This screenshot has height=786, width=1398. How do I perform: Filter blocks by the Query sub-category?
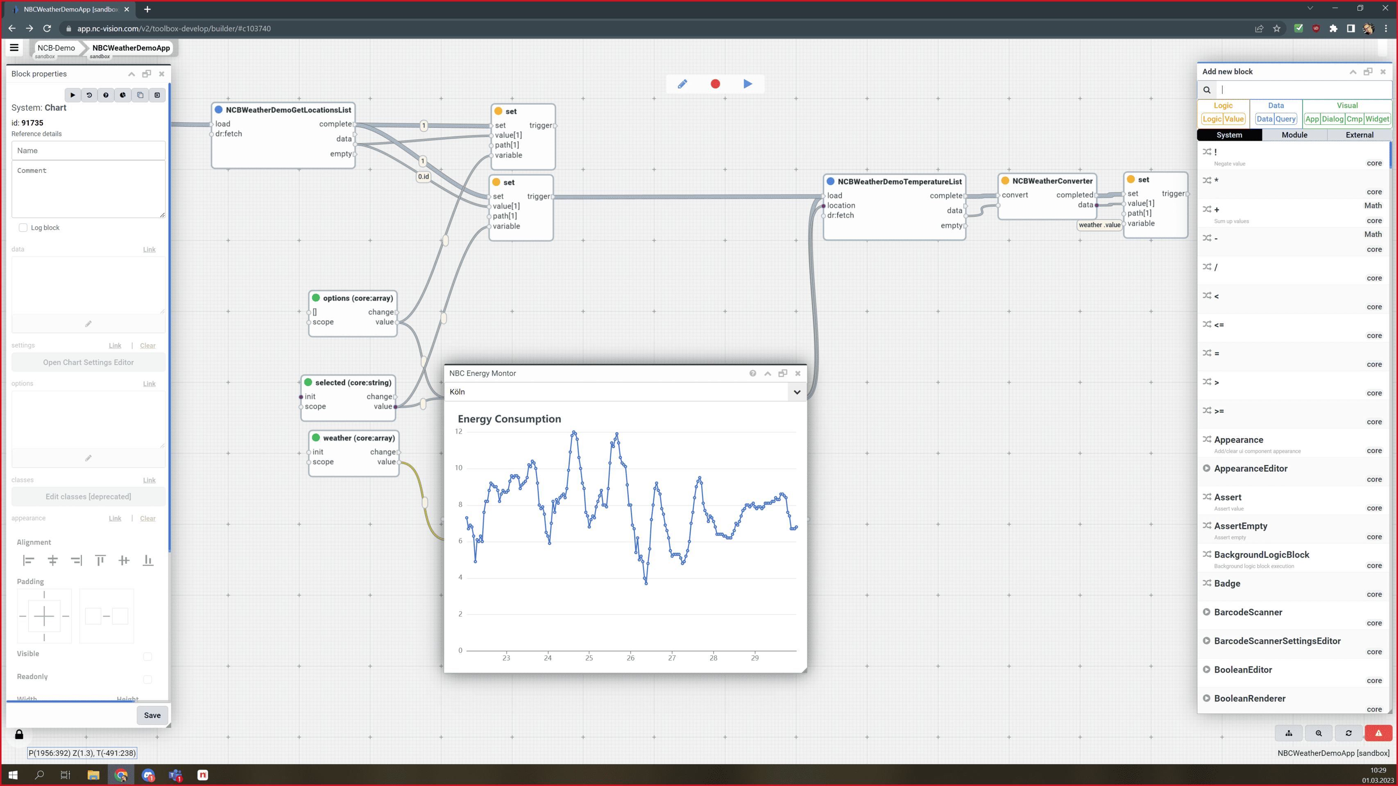[1286, 119]
